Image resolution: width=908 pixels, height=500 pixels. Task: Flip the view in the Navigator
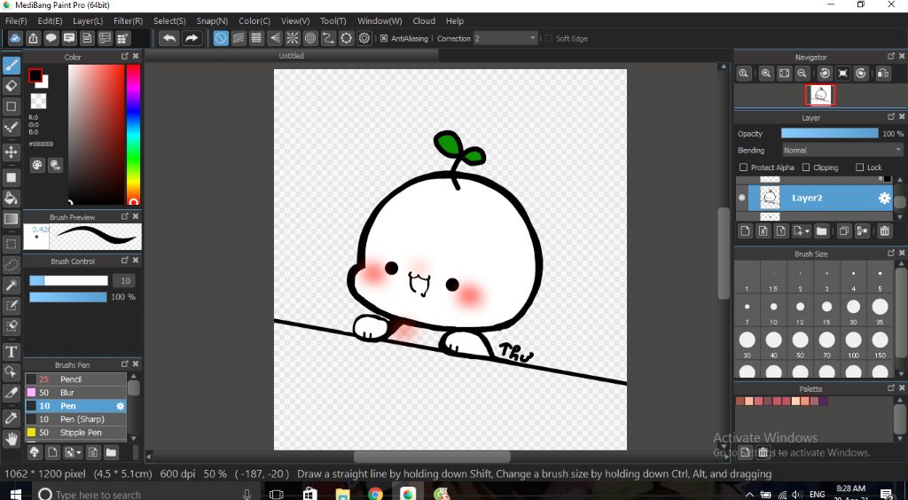883,74
